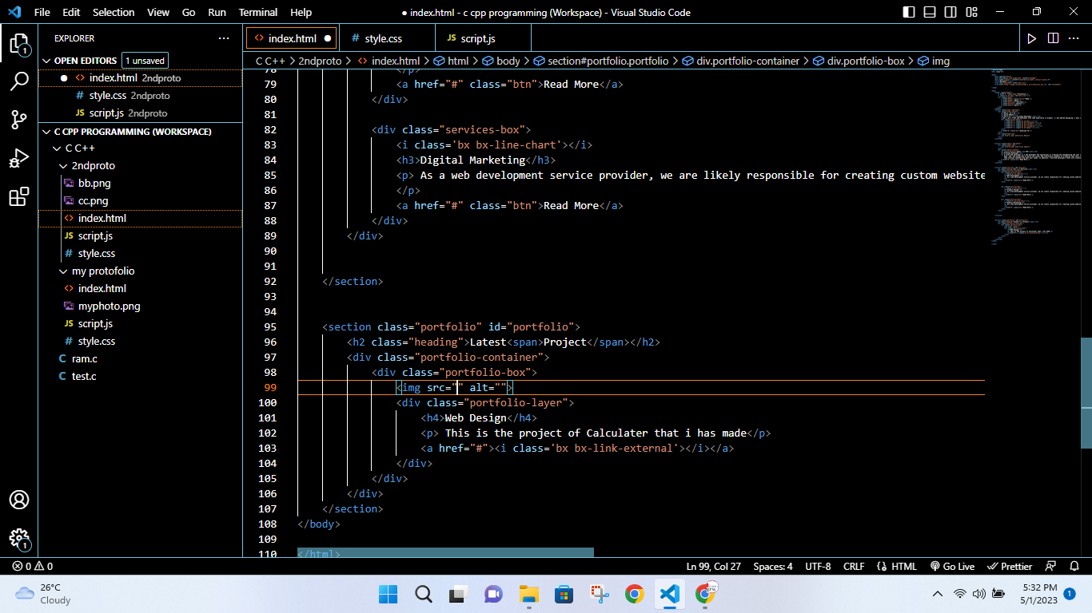Image resolution: width=1092 pixels, height=613 pixels.
Task: Toggle the bottom panel layout button
Action: click(930, 12)
